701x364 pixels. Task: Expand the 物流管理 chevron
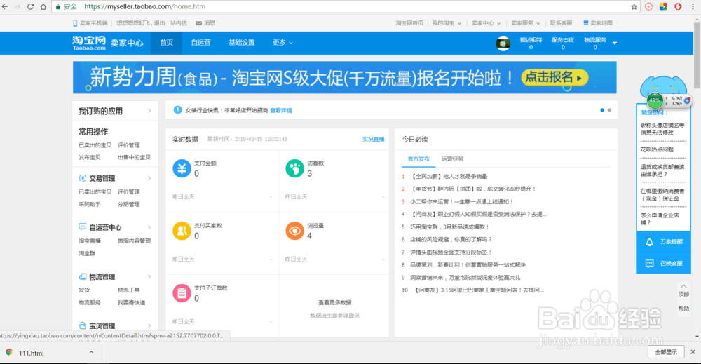tap(149, 276)
